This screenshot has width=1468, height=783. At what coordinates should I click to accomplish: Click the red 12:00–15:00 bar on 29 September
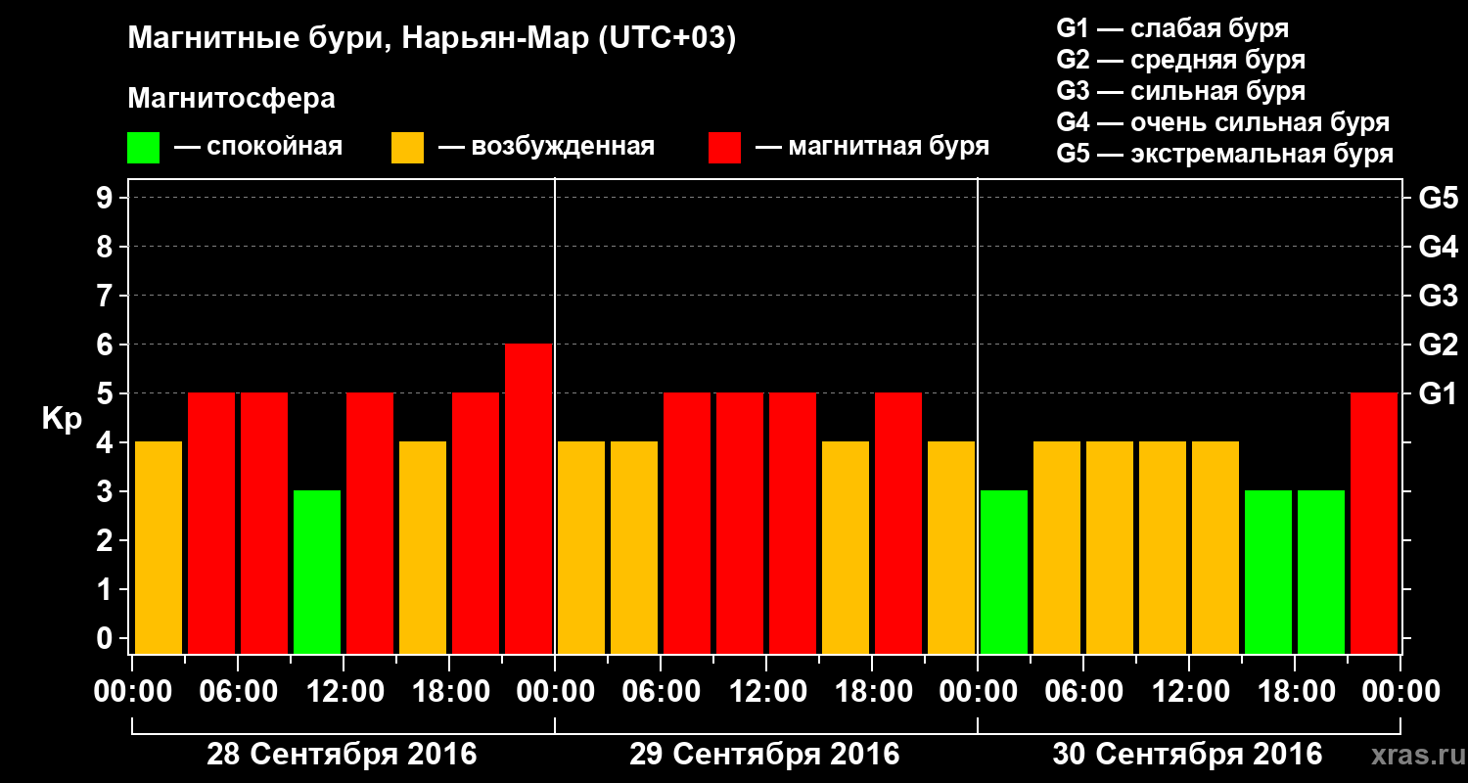793,523
